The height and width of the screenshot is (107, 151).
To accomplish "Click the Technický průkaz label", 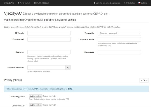I will (x=18, y=97).
